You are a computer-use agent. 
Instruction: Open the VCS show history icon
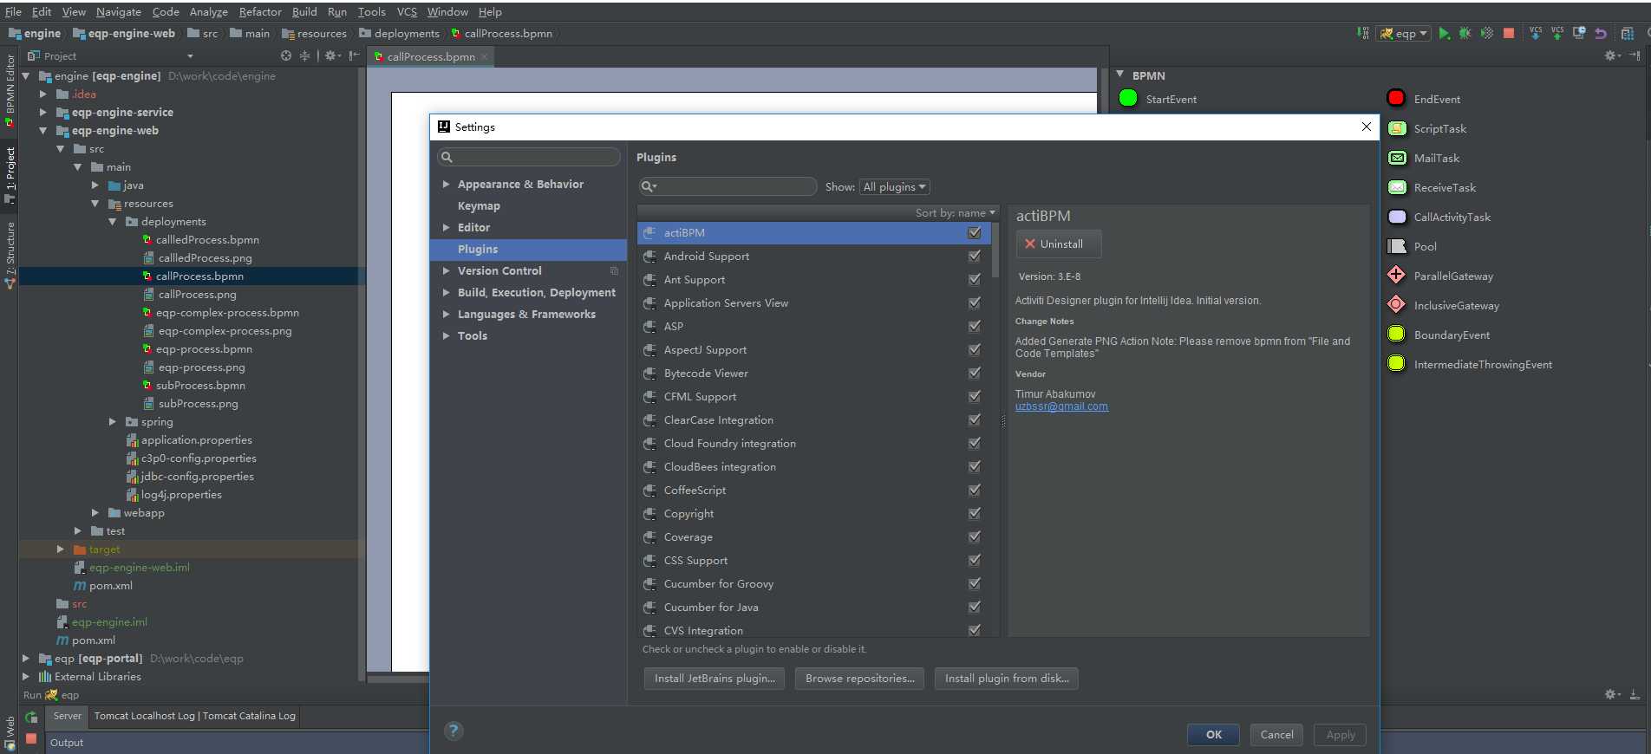point(1579,33)
